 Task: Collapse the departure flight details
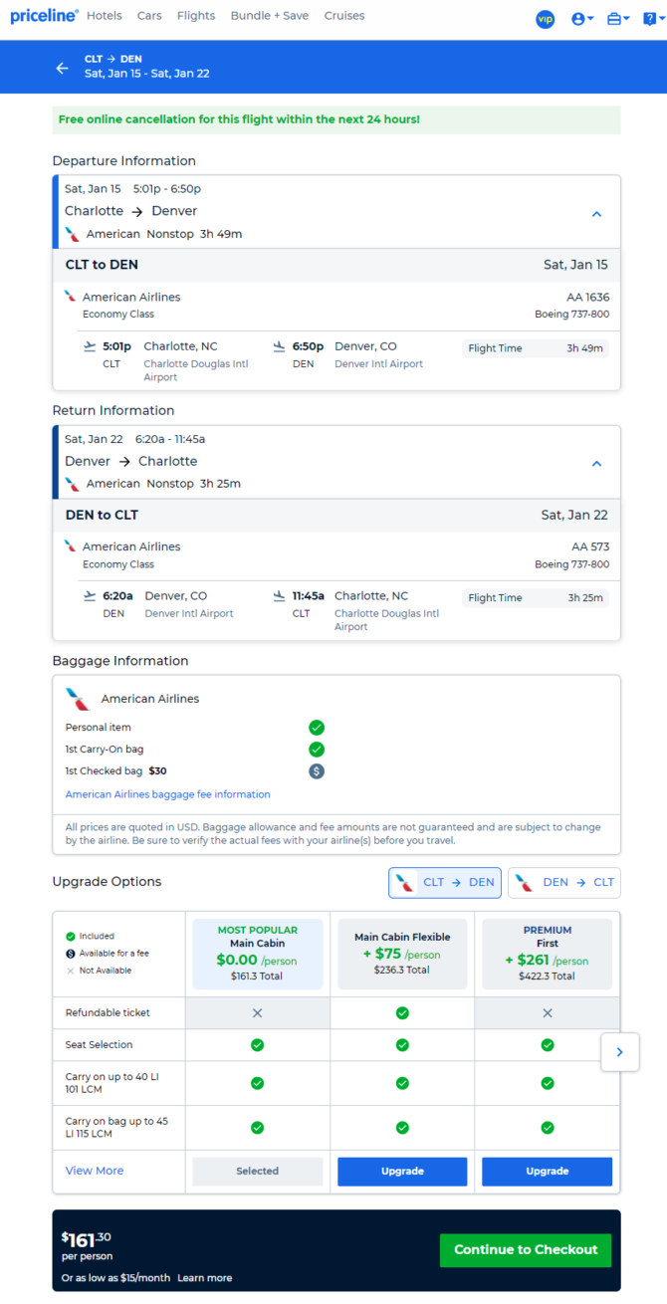(x=597, y=213)
